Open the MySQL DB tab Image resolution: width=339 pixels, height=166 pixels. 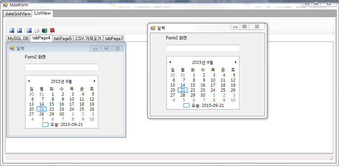pos(18,39)
